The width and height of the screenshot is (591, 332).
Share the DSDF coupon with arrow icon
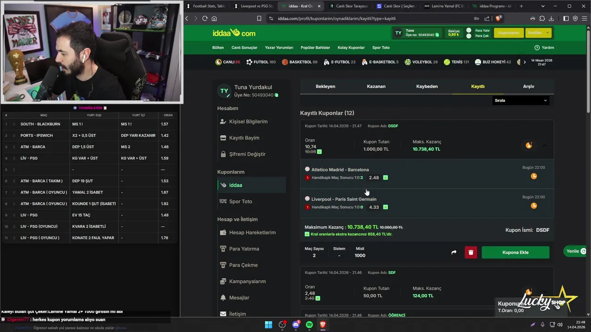454,252
